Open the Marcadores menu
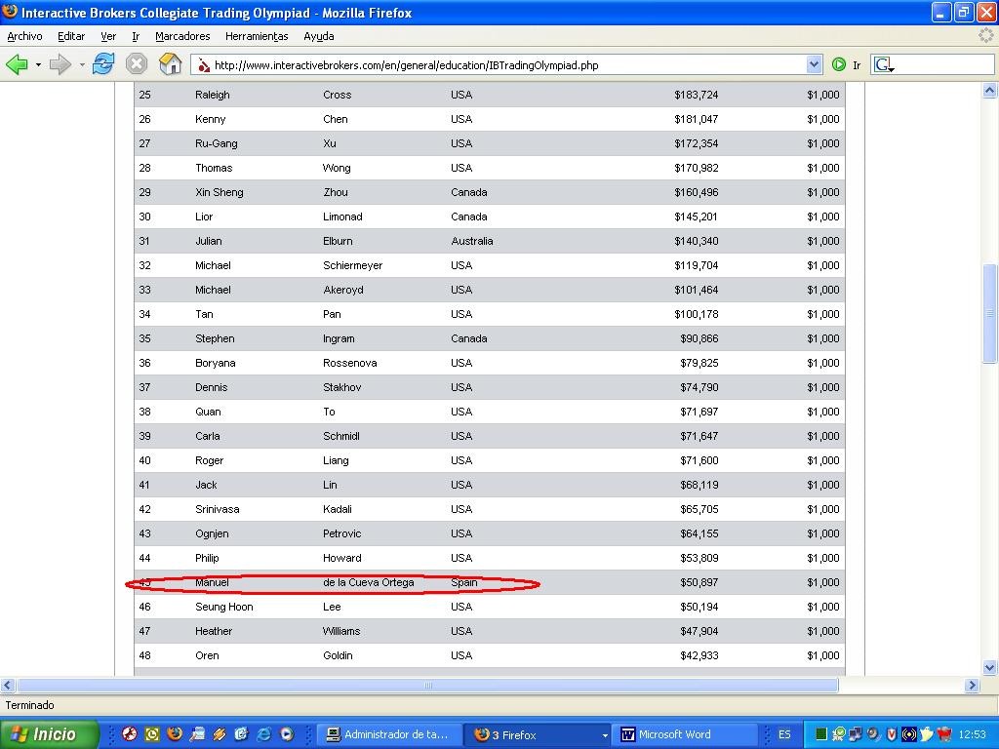This screenshot has height=749, width=999. coord(182,36)
